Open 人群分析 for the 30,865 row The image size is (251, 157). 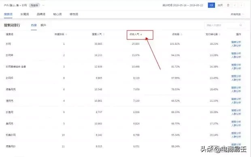tap(236, 46)
